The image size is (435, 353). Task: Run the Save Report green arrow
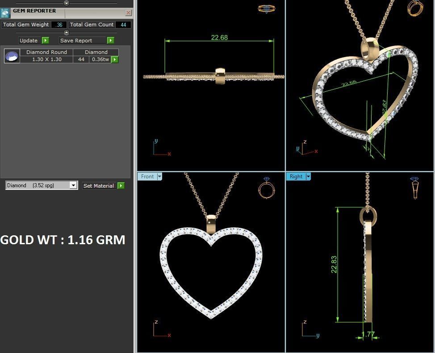pyautogui.click(x=111, y=41)
